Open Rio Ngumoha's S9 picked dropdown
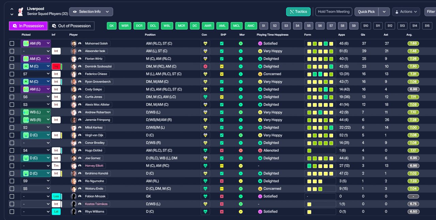436x220 pixels. (x=36, y=181)
